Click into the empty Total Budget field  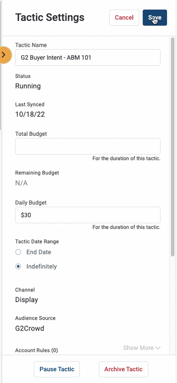point(88,146)
